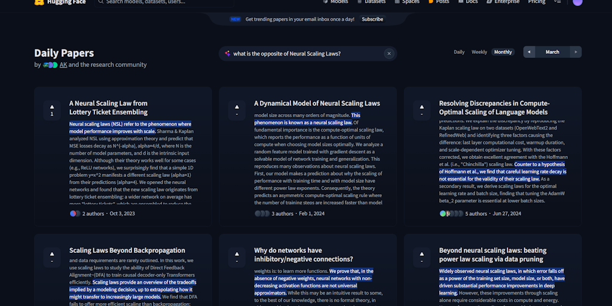Open the Posts page
This screenshot has height=306, width=612.
443,2
